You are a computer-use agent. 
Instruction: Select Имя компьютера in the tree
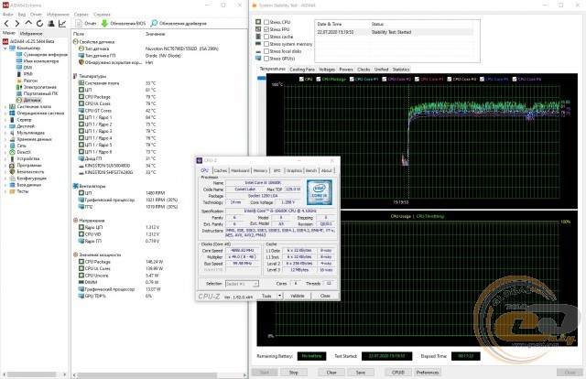[x=38, y=61]
